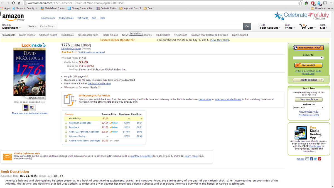Click inside the Amazon search input field
The image size is (334, 188).
point(150,26)
